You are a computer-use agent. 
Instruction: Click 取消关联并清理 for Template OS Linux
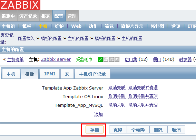tap(143, 96)
